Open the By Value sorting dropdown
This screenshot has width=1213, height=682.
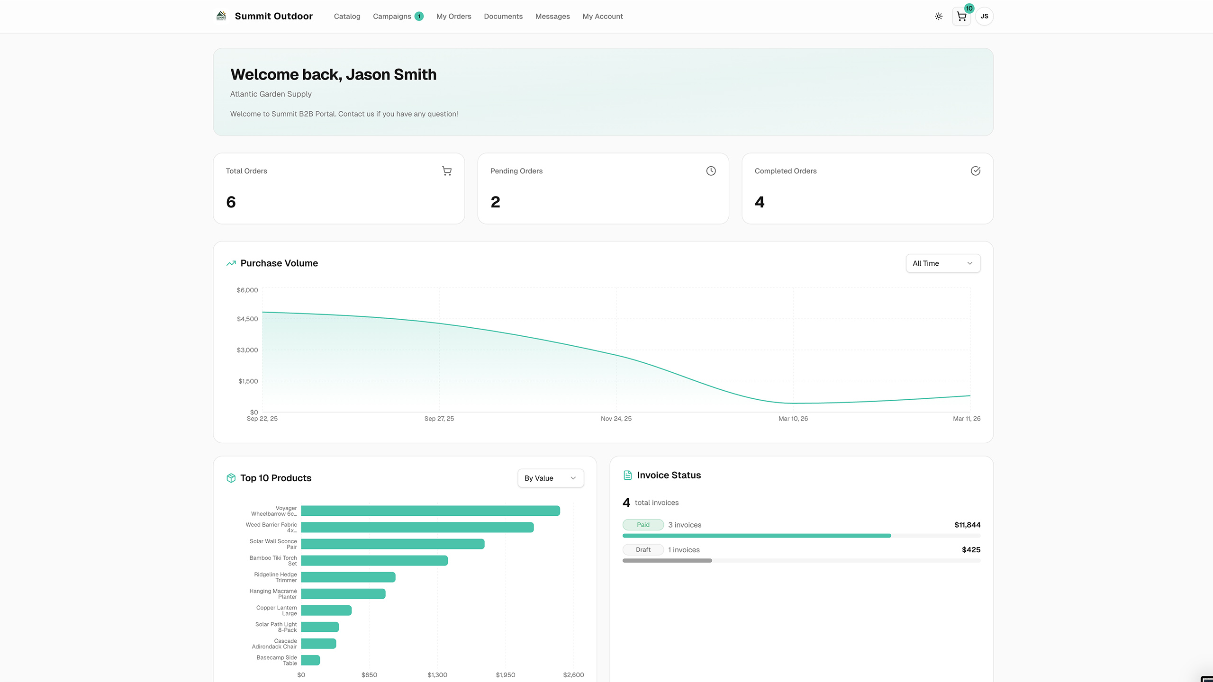(x=550, y=478)
